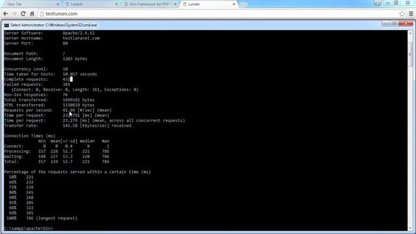Maximize the cmd.exe window
Screen dimensions: 416x234
coord(395,23)
